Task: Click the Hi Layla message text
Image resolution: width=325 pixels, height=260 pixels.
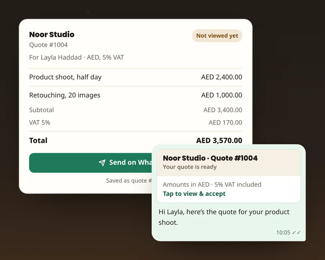Action: click(224, 217)
